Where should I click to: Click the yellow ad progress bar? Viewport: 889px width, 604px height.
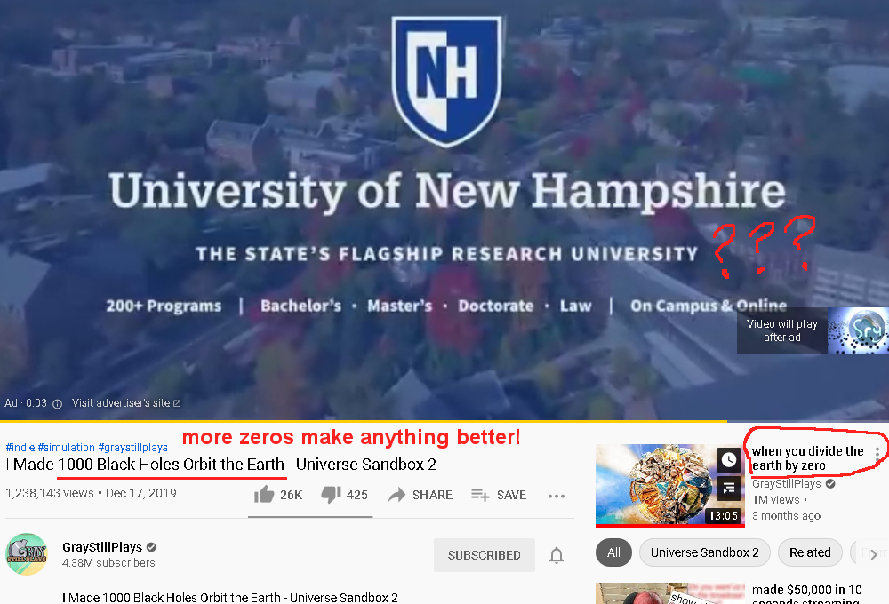point(364,421)
